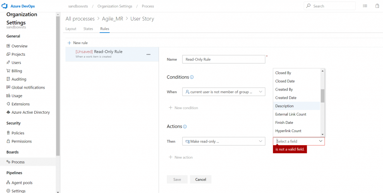Choose Created By from field list
Viewport: 383px width, 193px height.
click(297, 89)
